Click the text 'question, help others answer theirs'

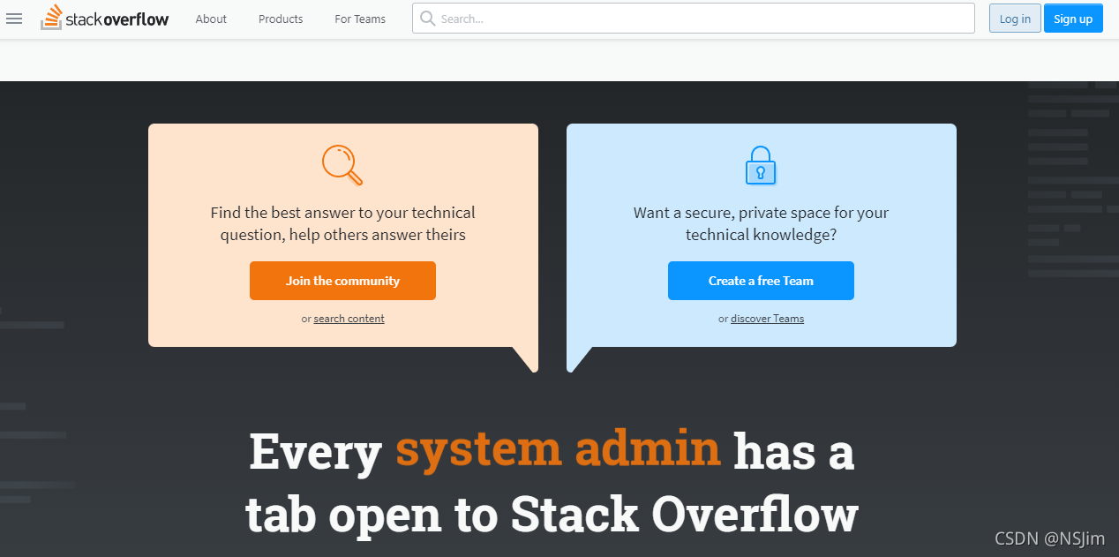pos(342,235)
